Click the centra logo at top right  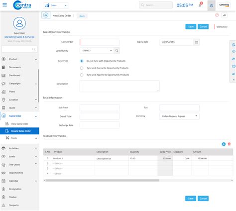[224, 5]
